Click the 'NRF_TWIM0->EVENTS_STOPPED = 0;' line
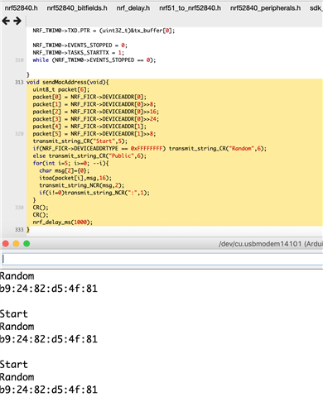 (80, 45)
